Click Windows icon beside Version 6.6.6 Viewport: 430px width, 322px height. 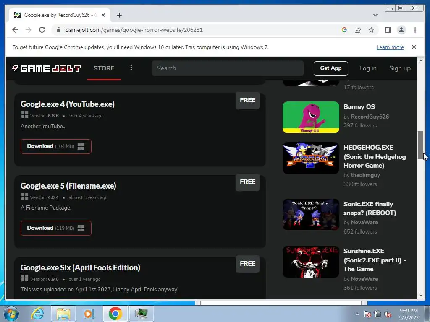pos(25,115)
